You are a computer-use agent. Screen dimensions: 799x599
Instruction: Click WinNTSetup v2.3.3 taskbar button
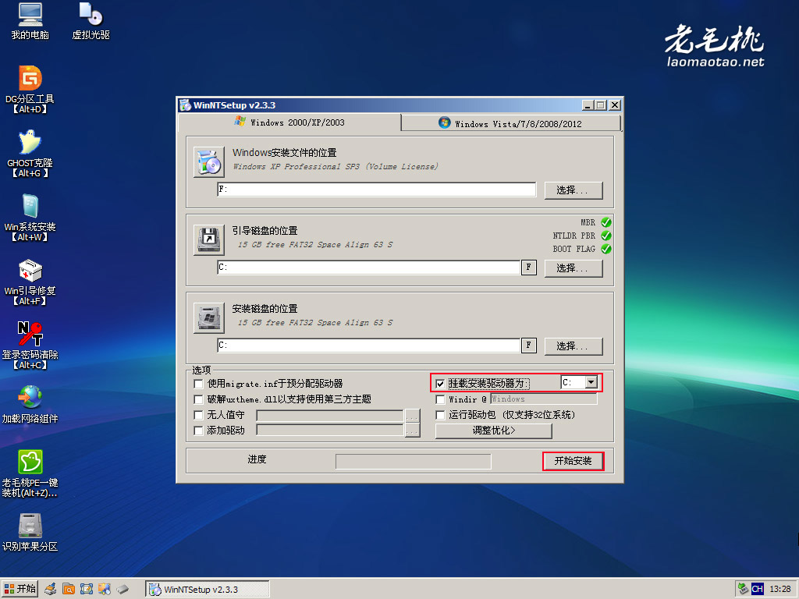208,590
